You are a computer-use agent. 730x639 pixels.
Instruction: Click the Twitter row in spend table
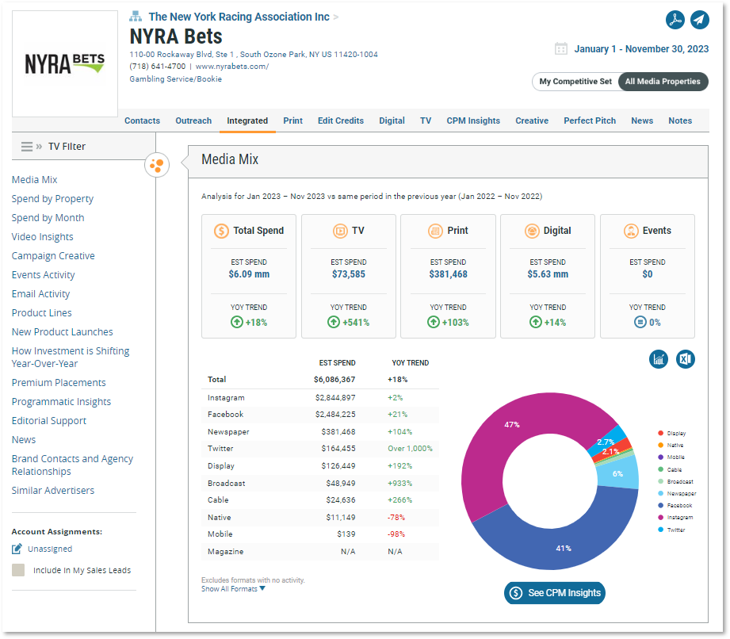click(320, 449)
